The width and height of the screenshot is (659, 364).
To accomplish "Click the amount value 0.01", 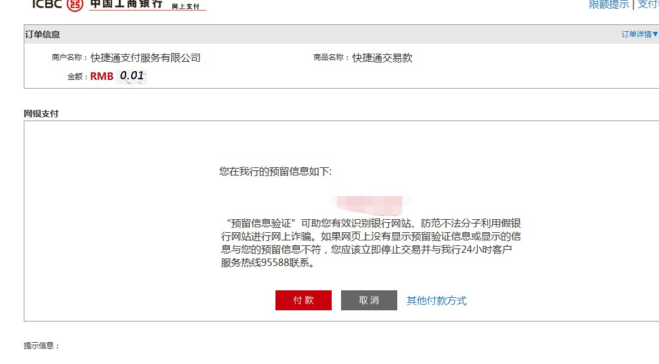I will point(132,76).
